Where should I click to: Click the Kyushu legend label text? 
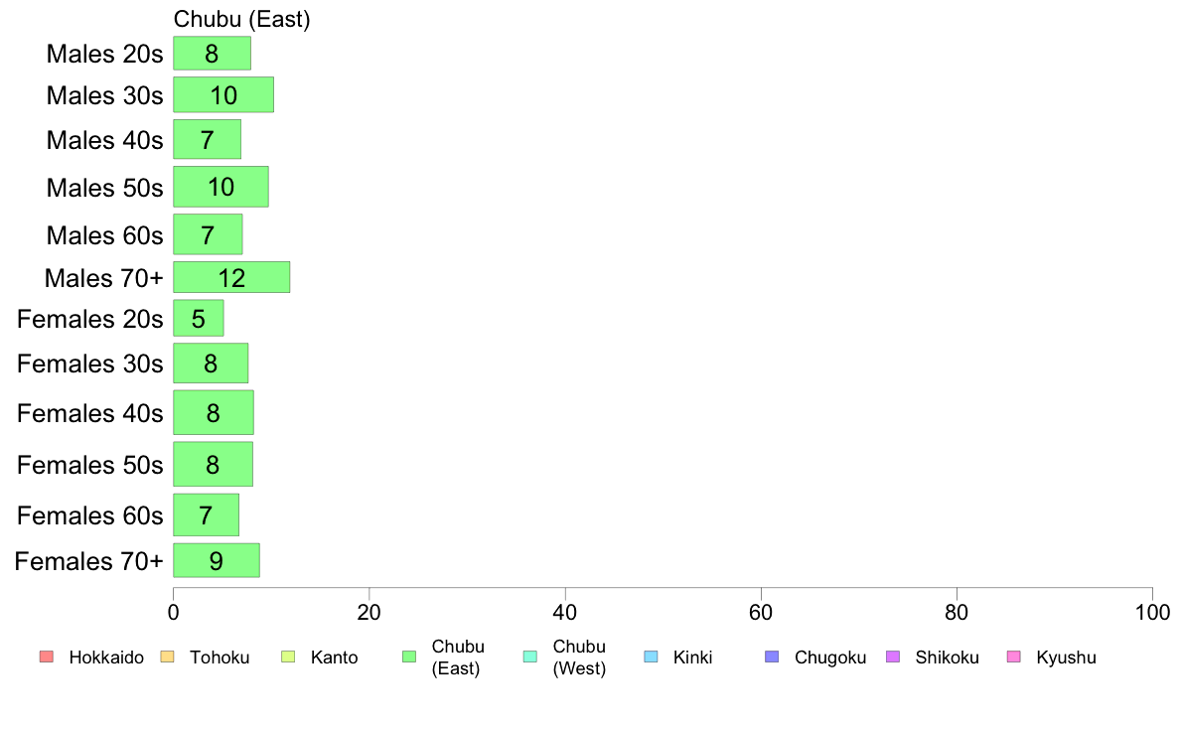[1066, 658]
